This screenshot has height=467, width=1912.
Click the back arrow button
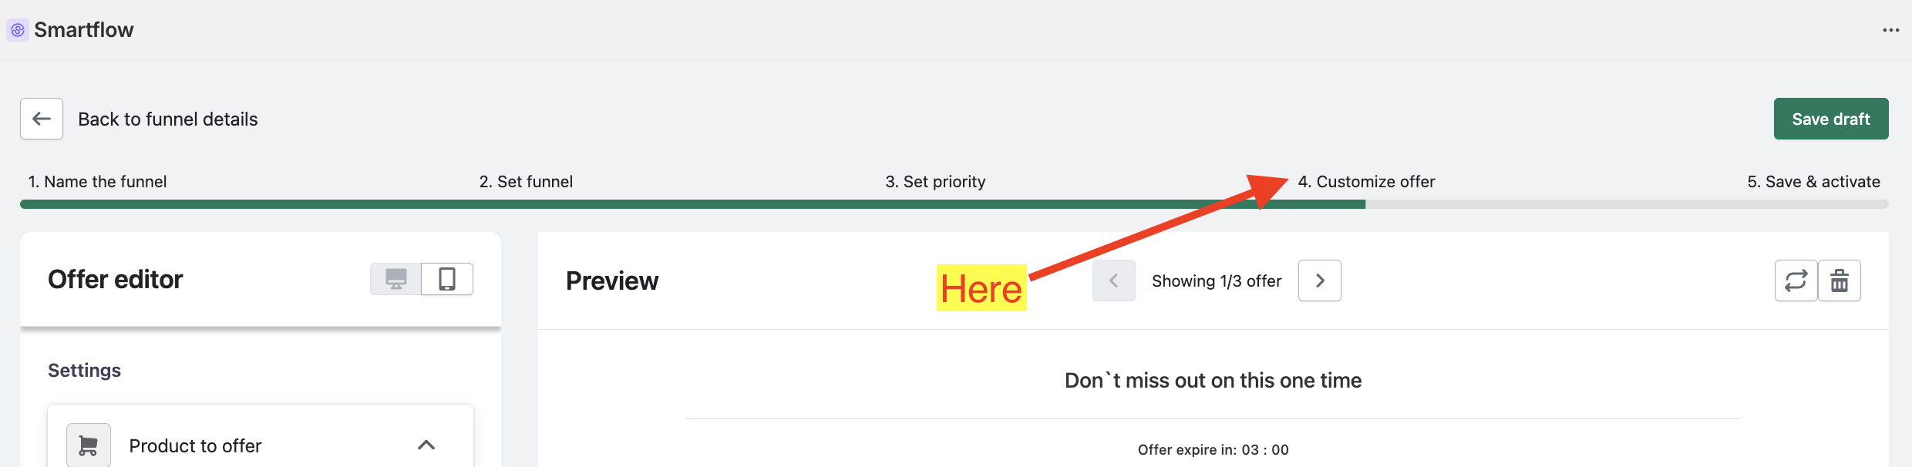click(x=42, y=119)
